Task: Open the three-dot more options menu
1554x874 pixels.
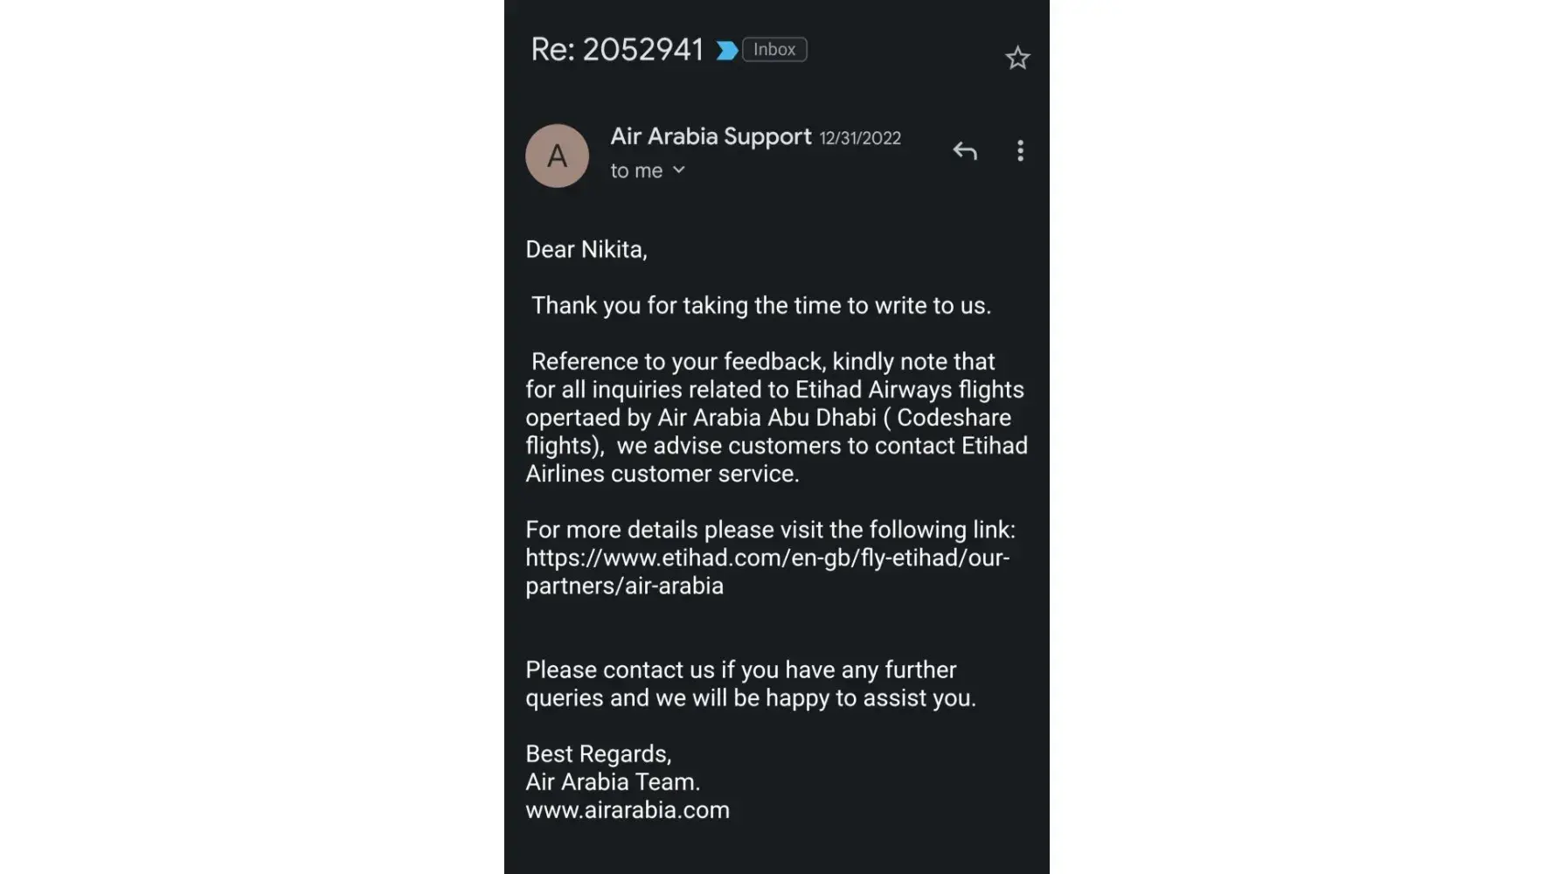Action: [1020, 151]
